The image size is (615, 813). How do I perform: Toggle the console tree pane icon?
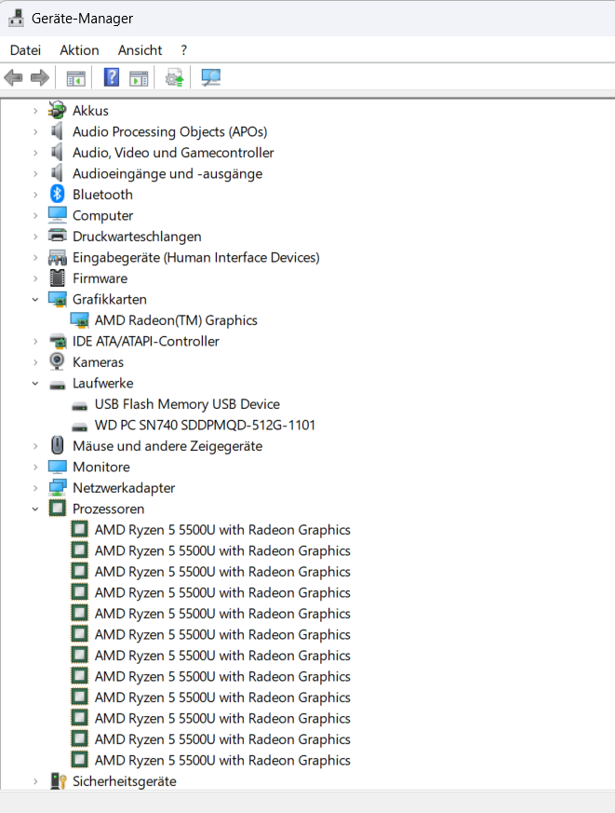[x=75, y=78]
